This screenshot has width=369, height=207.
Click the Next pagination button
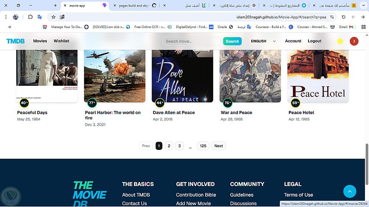(x=218, y=146)
